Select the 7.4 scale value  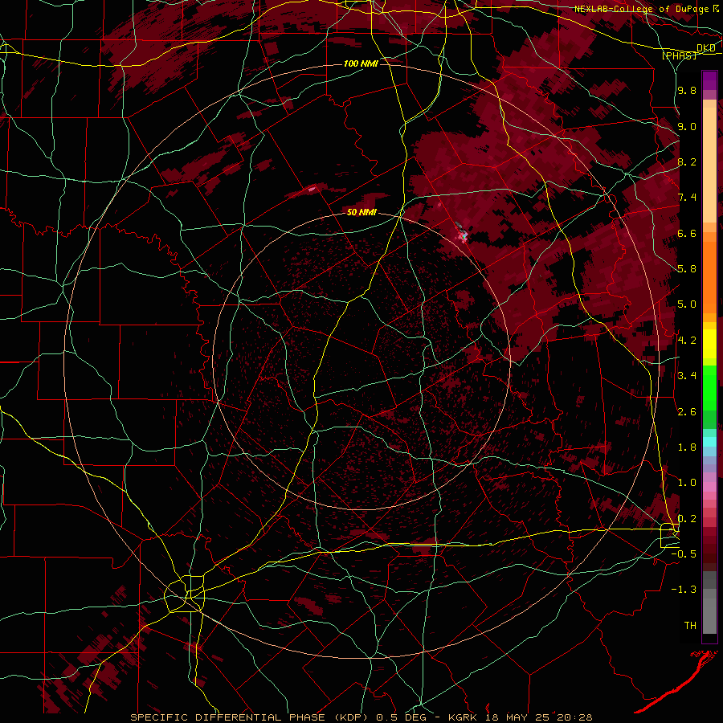687,198
